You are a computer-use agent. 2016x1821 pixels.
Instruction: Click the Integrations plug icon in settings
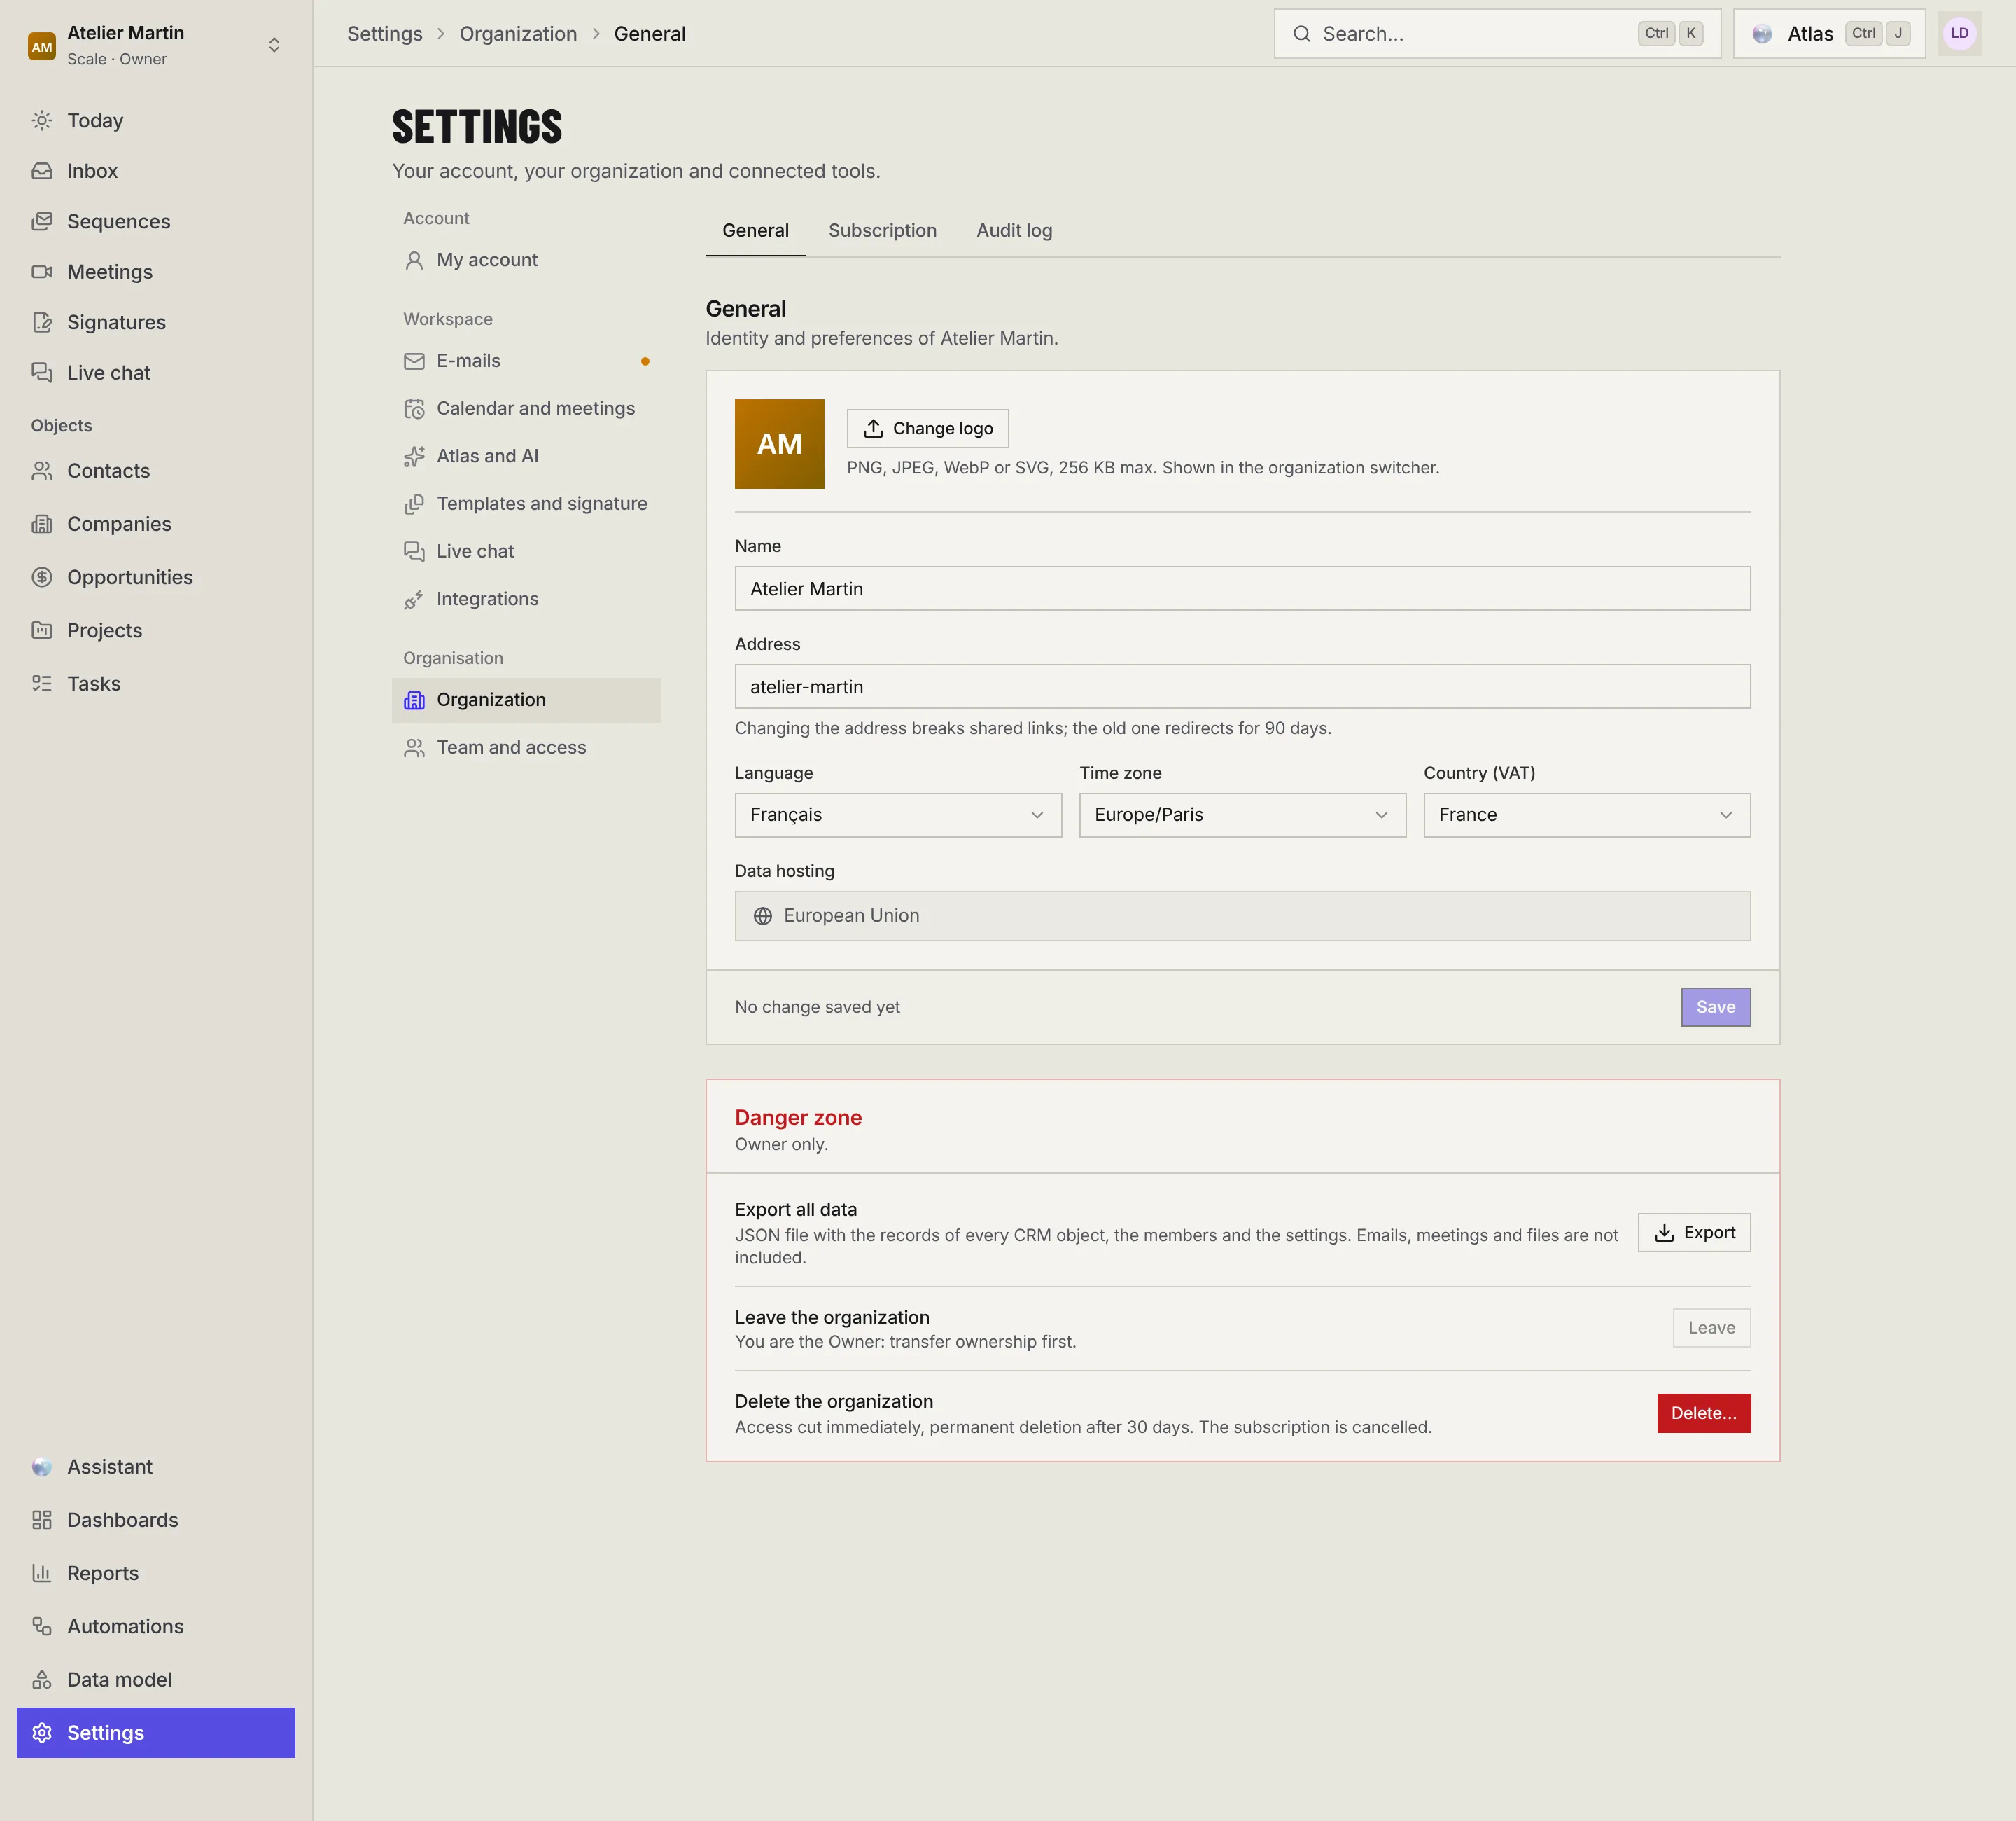pyautogui.click(x=414, y=600)
